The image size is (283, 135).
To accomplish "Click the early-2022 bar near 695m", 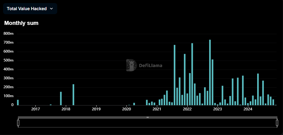I will coord(192,74).
